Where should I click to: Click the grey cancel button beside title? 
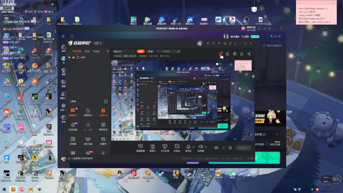pyautogui.click(x=150, y=51)
